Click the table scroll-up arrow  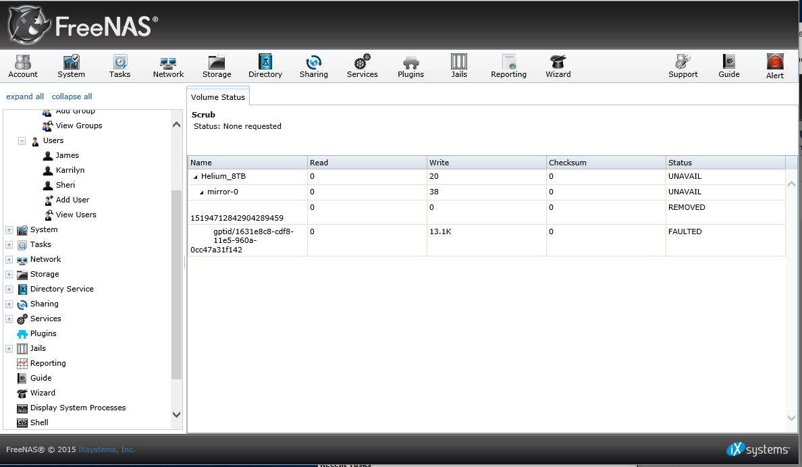coord(791,184)
